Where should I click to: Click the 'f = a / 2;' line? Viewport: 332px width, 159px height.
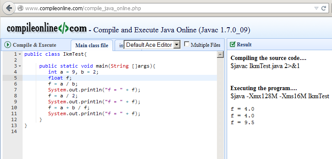coord(63,96)
